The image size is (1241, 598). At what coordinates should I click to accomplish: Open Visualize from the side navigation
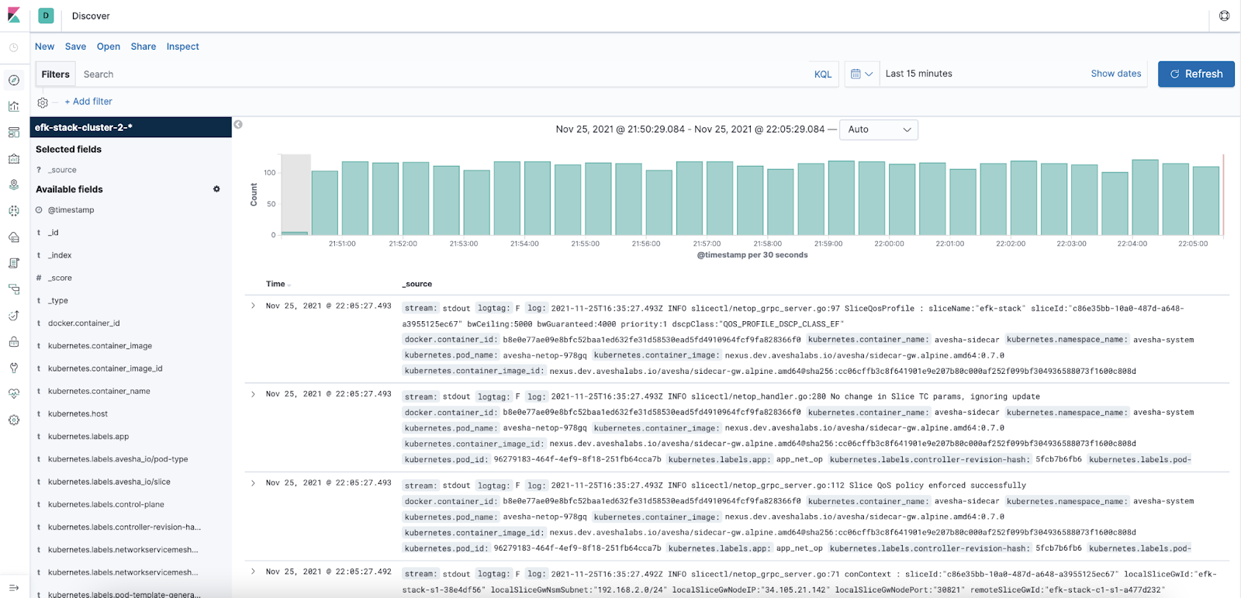(x=14, y=106)
